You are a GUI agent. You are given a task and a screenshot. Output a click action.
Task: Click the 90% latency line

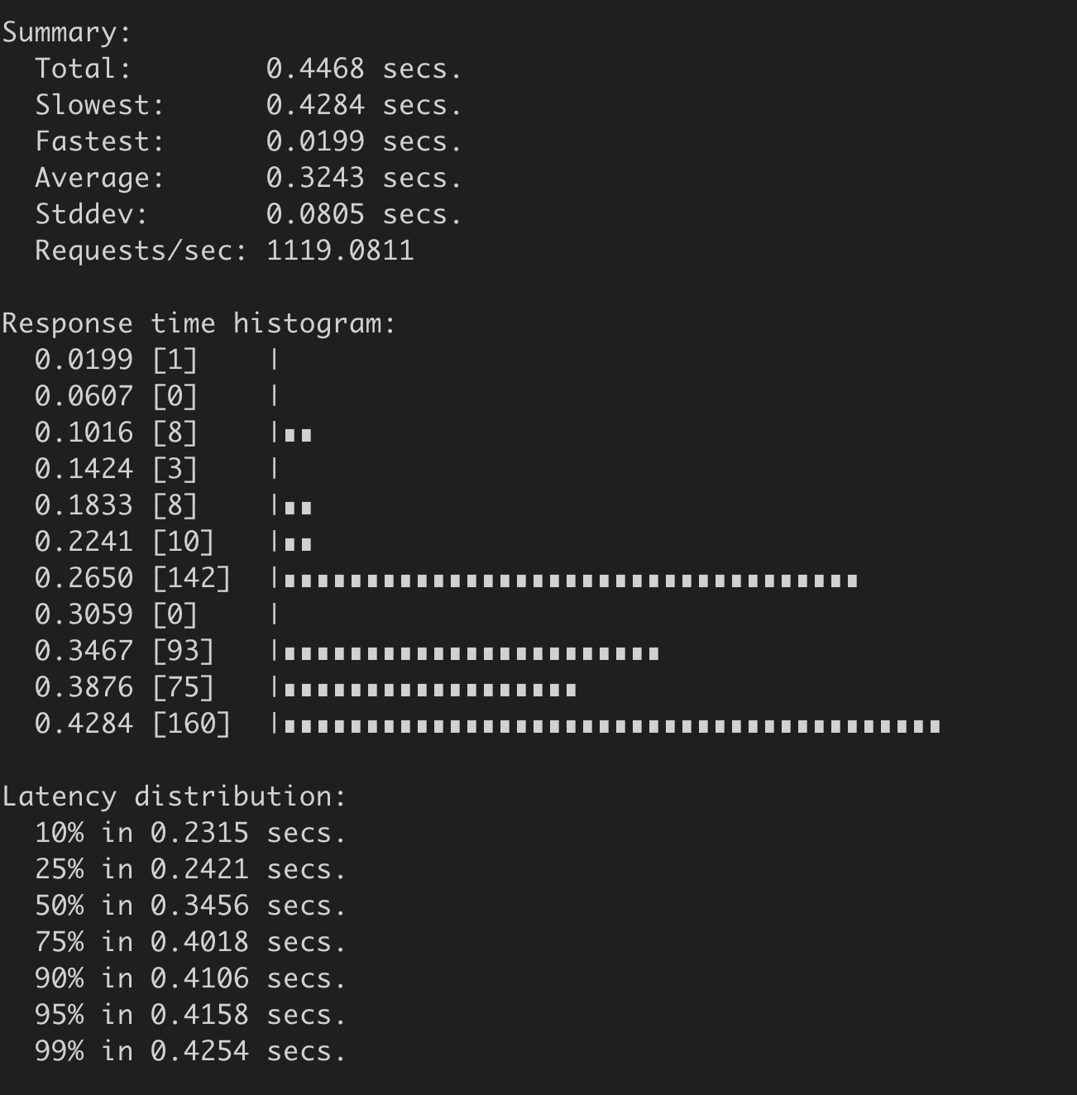coord(190,978)
